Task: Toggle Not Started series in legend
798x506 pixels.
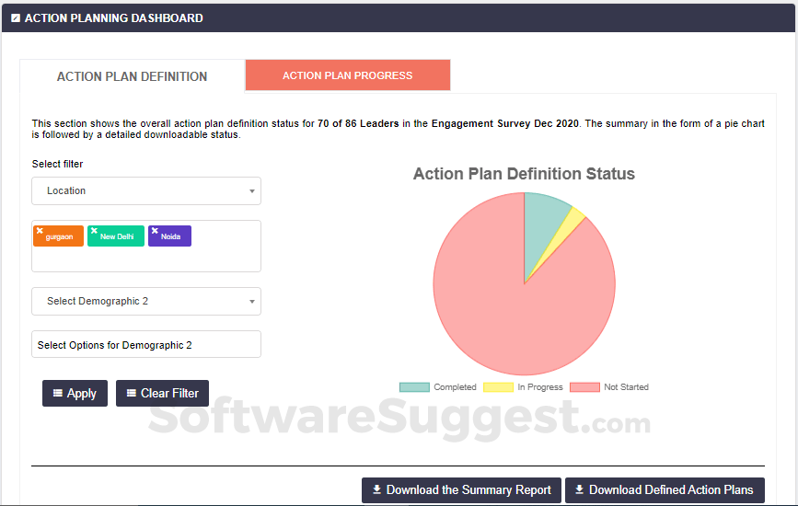Action: coord(584,387)
